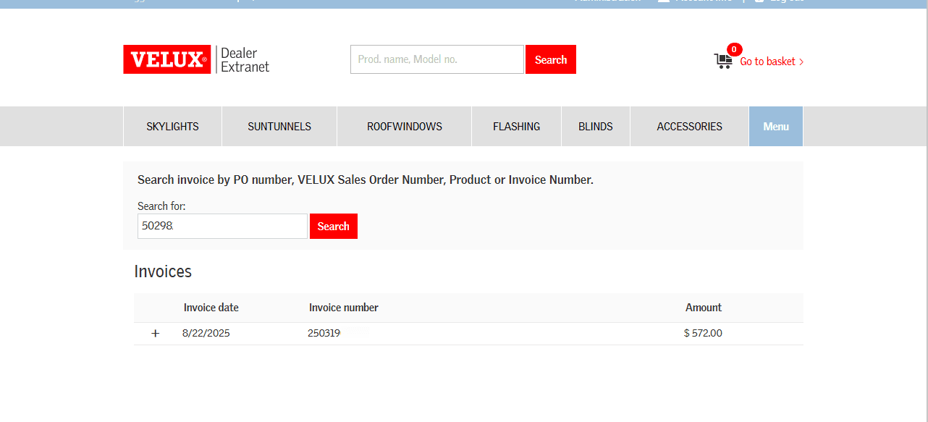Open the SKYLIGHTS menu
The height and width of the screenshot is (422, 928).
(172, 127)
